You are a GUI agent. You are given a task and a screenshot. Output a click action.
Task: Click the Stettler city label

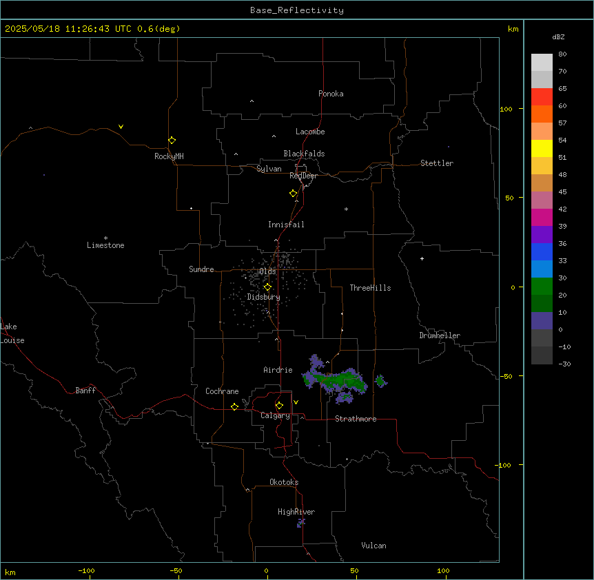tap(437, 163)
